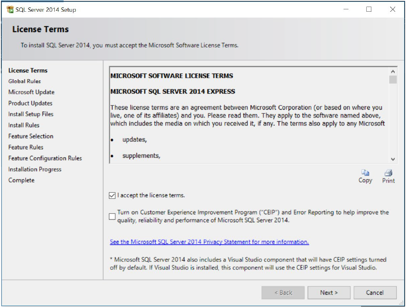Select 'License Terms' step in sidebar

click(x=28, y=71)
